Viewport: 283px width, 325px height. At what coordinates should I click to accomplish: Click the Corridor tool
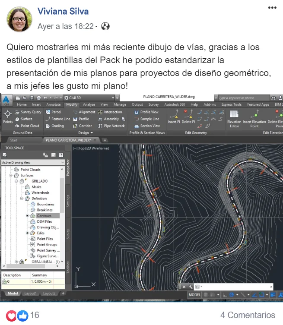point(83,126)
